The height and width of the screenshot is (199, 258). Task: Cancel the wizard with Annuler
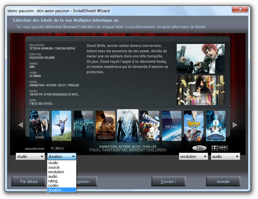click(223, 182)
